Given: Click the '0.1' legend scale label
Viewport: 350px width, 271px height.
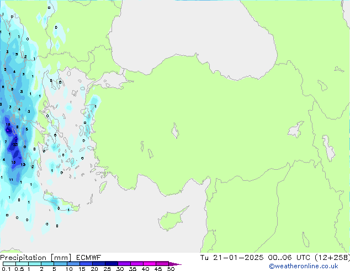Looking at the screenshot, I should click(x=6, y=269).
